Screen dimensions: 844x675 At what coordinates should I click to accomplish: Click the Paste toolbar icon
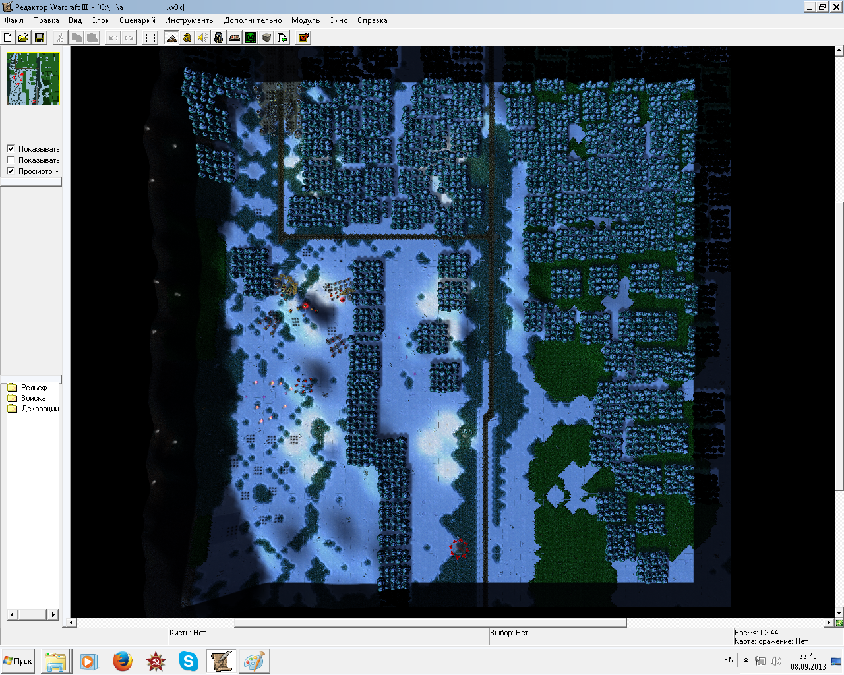(x=92, y=38)
